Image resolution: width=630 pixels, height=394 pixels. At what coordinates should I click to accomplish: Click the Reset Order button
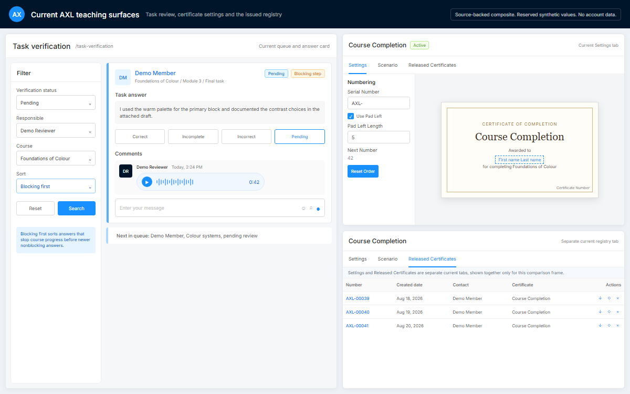[363, 171]
